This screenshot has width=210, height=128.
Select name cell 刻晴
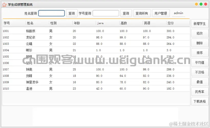coord(29,76)
